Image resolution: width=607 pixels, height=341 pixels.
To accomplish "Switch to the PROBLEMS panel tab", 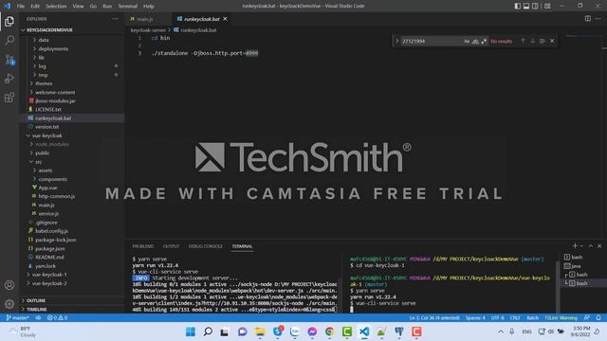I will pyautogui.click(x=143, y=246).
